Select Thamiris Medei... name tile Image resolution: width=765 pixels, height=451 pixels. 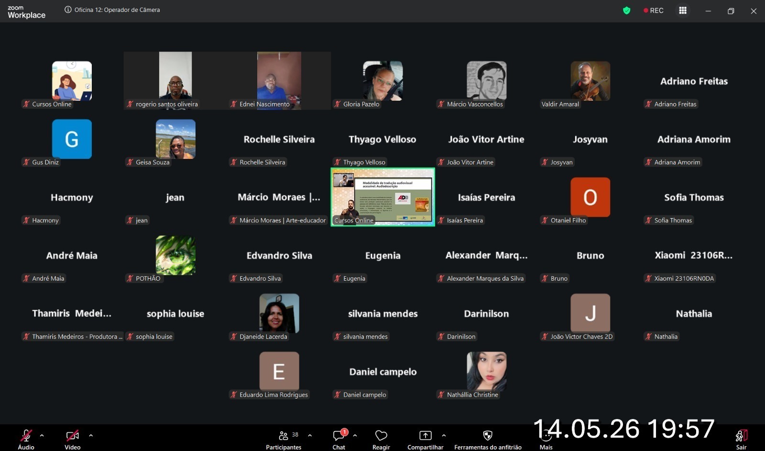(x=72, y=314)
